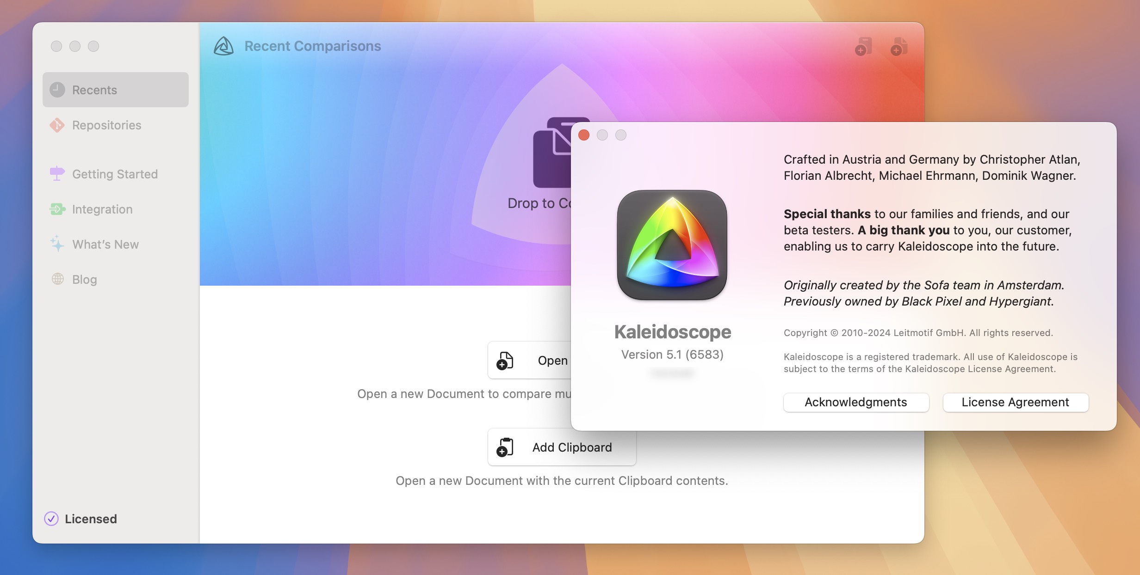This screenshot has height=575, width=1140.
Task: Click the registered trademark notice text
Action: [930, 363]
